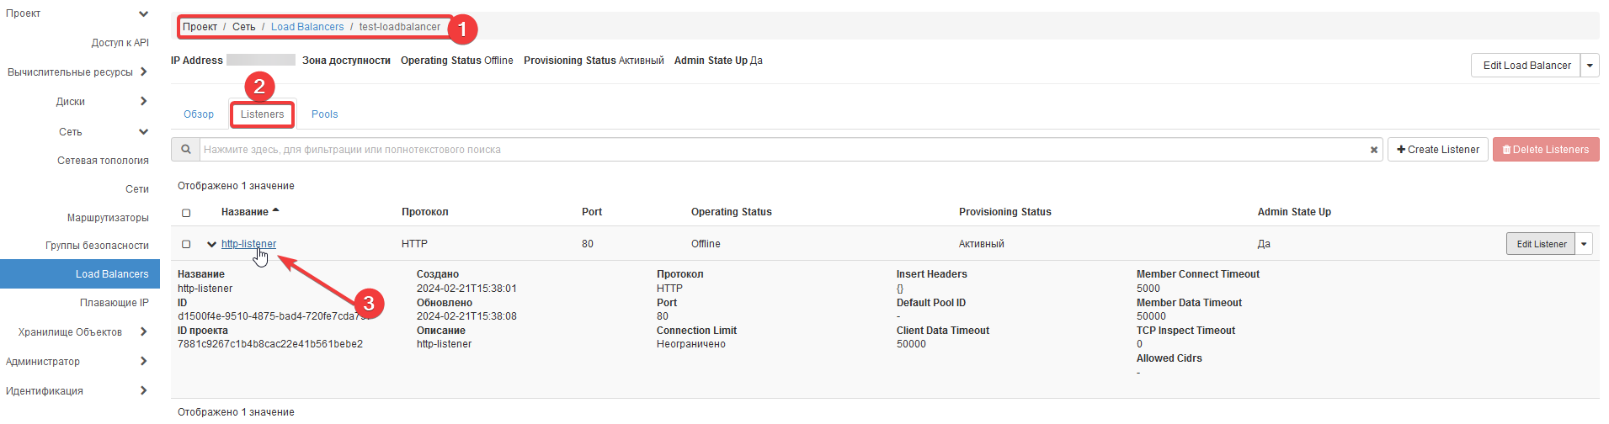The height and width of the screenshot is (424, 1609).
Task: Collapse the http-listener row details chevron
Action: pyautogui.click(x=211, y=244)
